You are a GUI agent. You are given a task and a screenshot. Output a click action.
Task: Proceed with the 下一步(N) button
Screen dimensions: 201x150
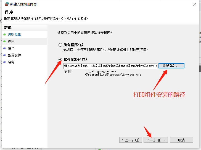(x=156, y=140)
